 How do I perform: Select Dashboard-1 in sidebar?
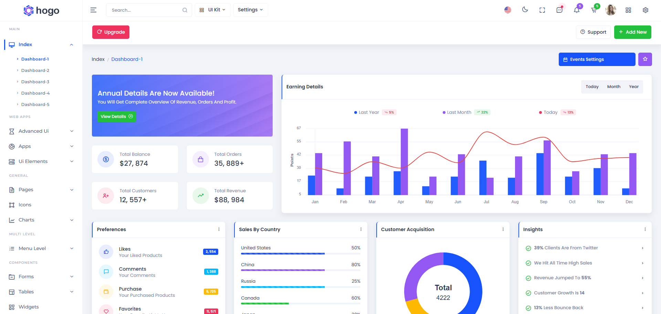[x=35, y=59]
